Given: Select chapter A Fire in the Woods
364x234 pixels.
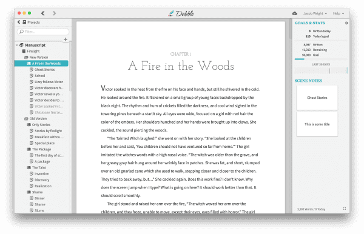Looking at the screenshot, I should coord(41,63).
